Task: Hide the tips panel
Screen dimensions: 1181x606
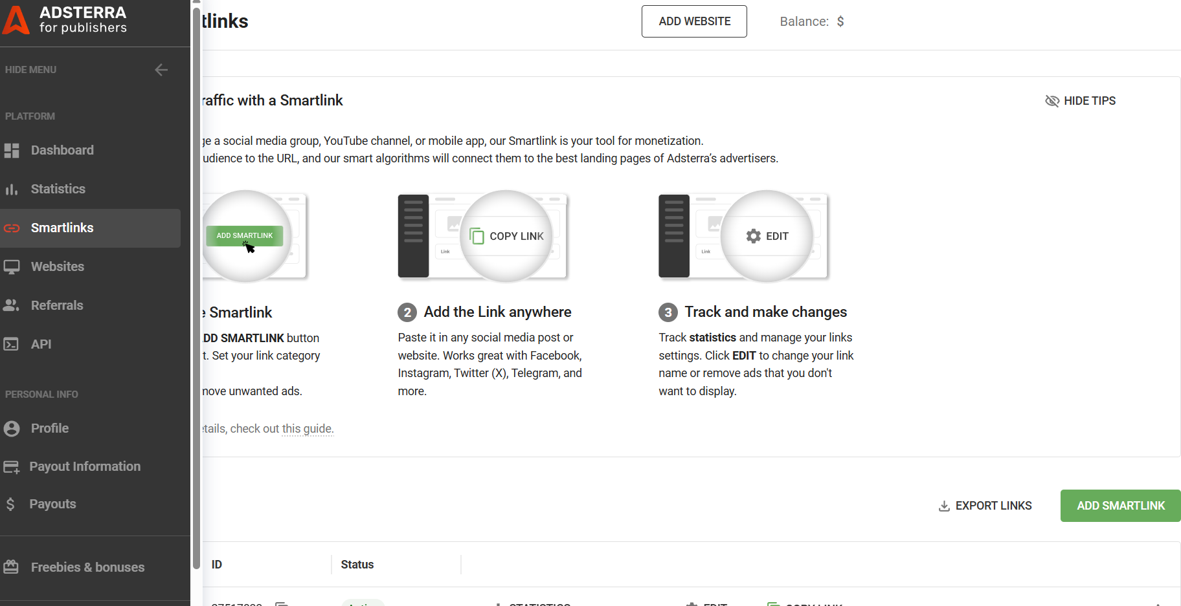Action: point(1081,101)
